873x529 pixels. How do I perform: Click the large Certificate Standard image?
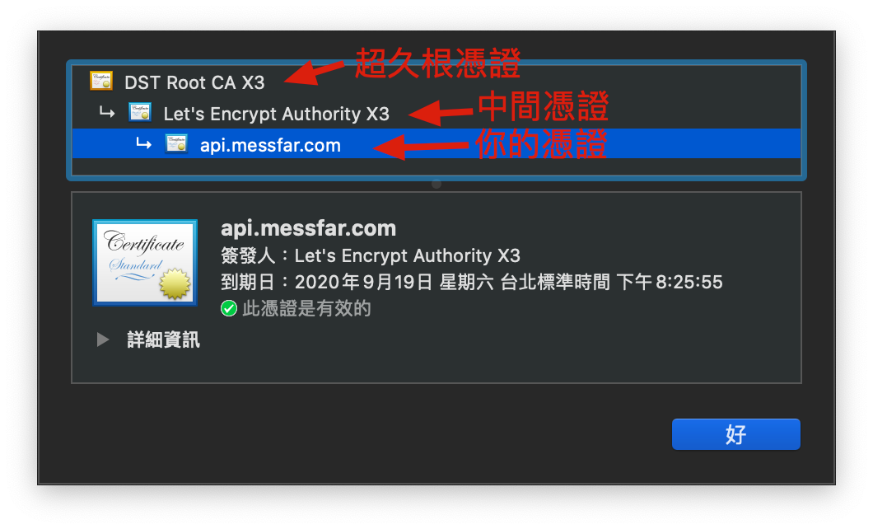[145, 262]
